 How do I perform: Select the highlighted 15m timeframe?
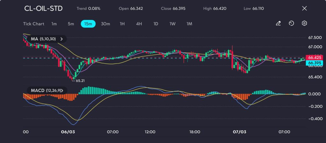point(88,24)
